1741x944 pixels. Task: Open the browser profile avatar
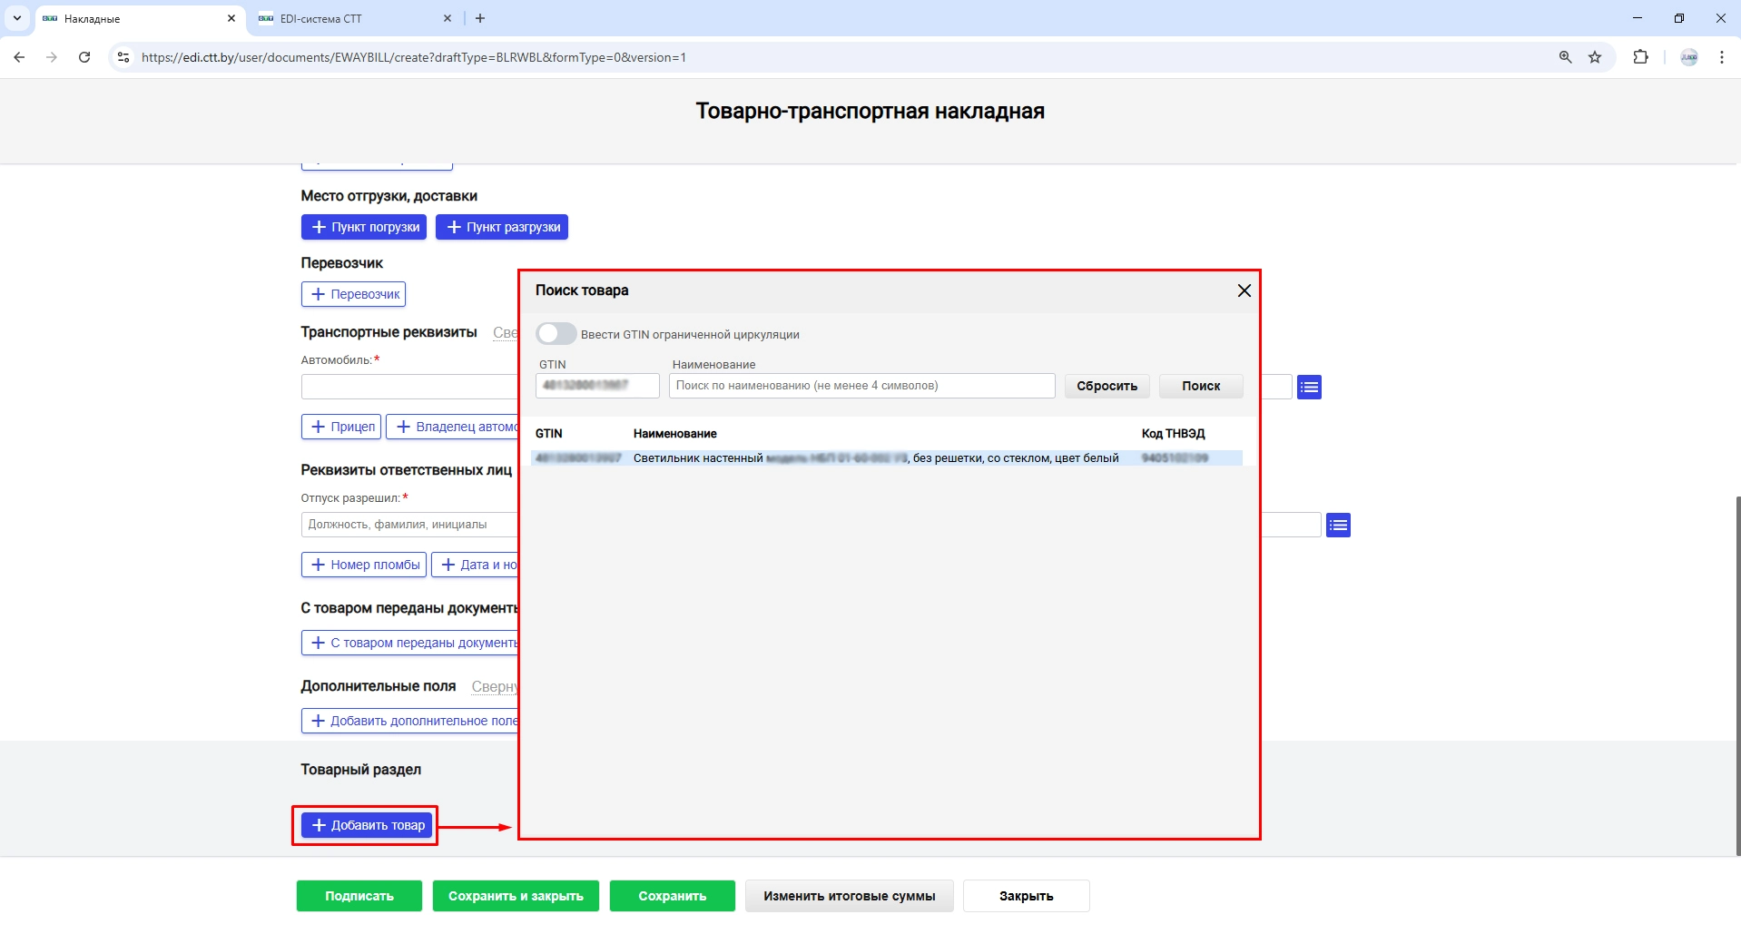[x=1689, y=57]
